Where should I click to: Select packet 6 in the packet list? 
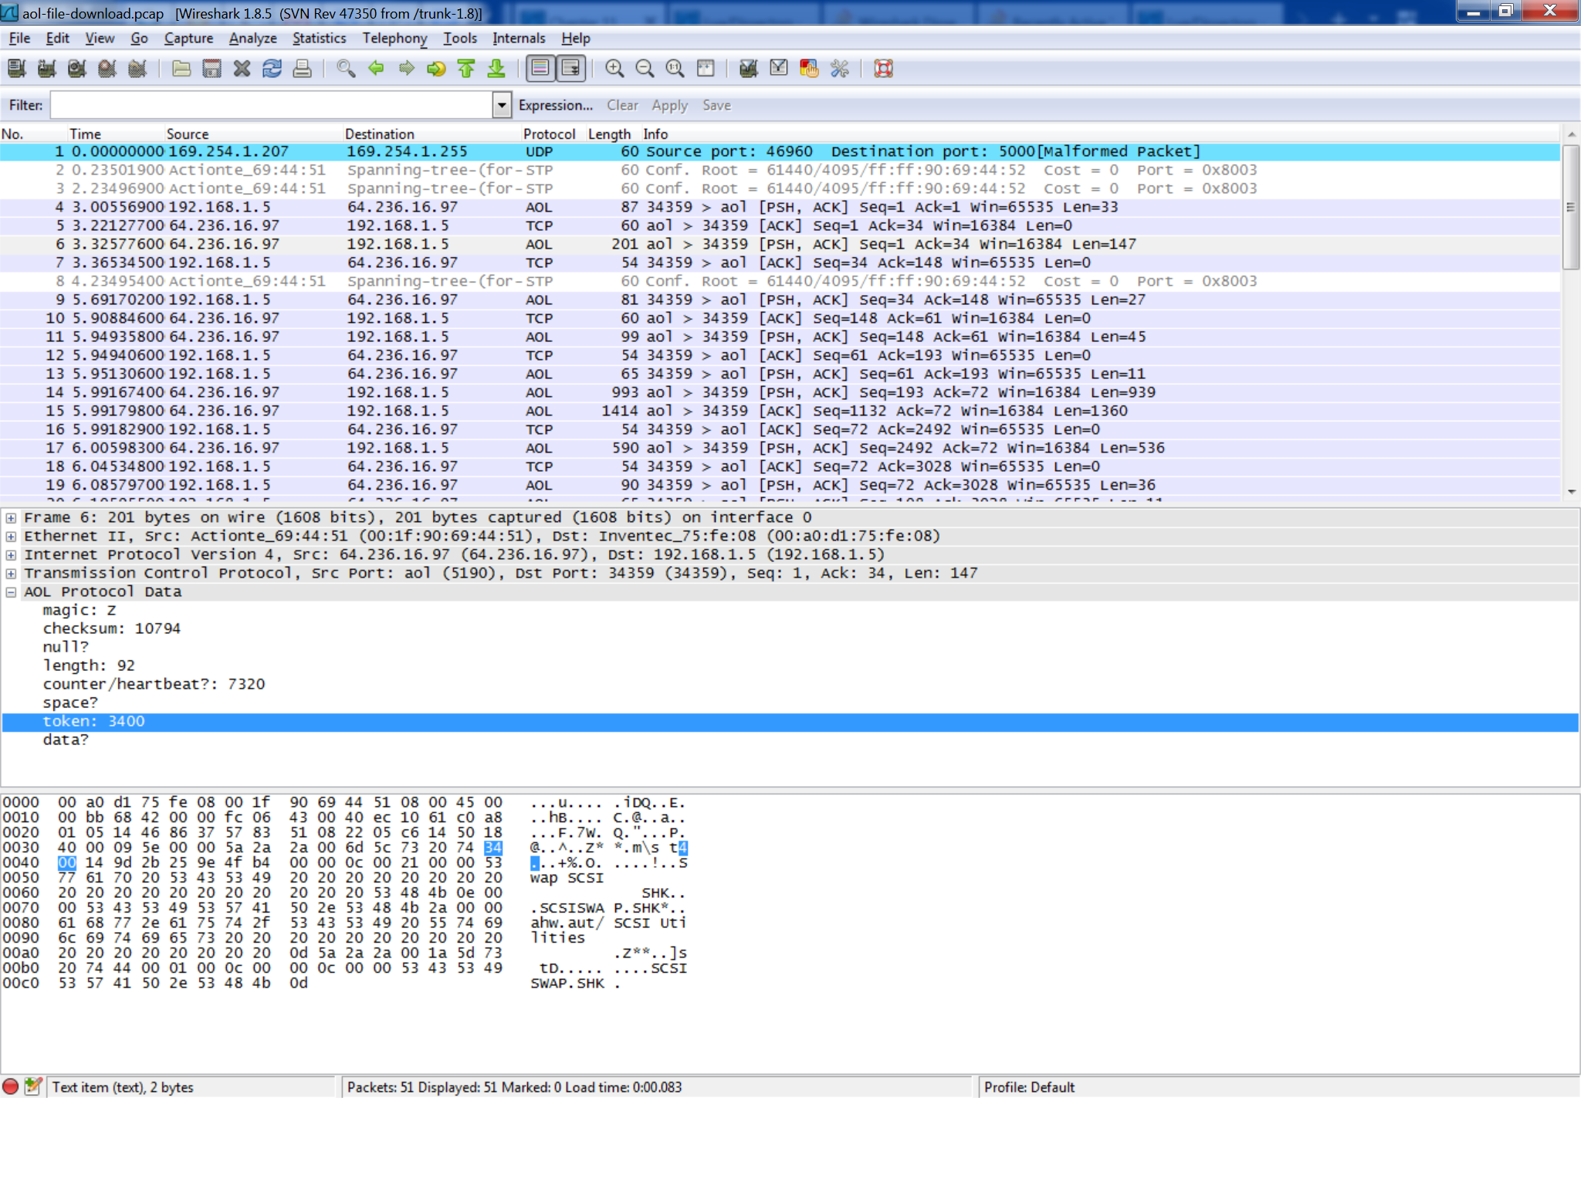point(780,244)
